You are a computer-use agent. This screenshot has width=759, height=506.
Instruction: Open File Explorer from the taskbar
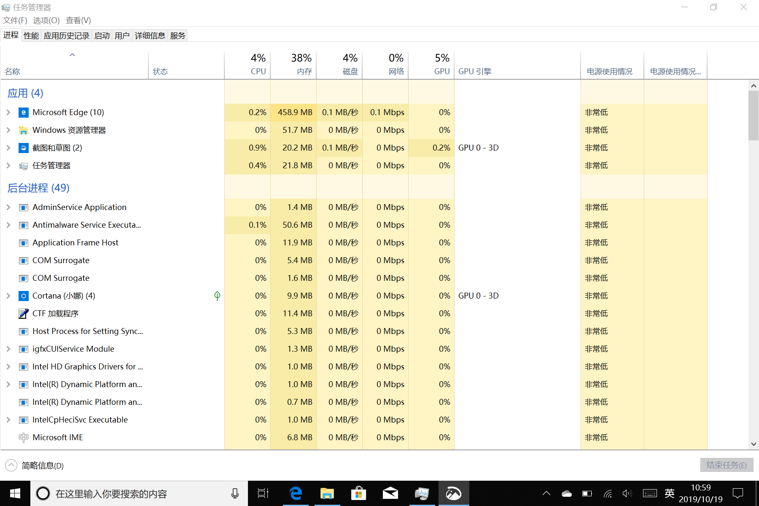coord(327,493)
